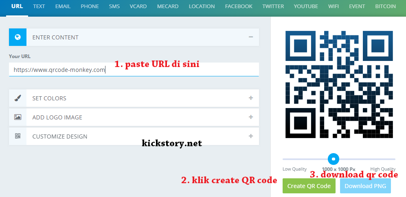Click the Create QR Code button
The width and height of the screenshot is (406, 197).
pos(309,186)
